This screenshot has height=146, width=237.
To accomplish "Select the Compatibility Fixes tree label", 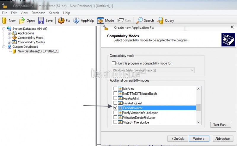I will [31, 38].
